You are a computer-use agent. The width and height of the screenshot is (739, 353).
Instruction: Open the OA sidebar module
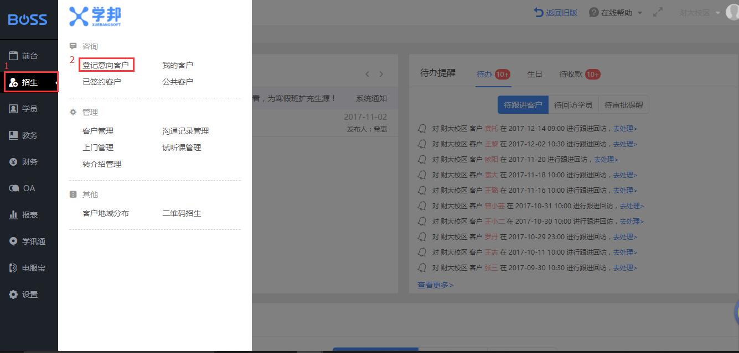[x=29, y=188]
